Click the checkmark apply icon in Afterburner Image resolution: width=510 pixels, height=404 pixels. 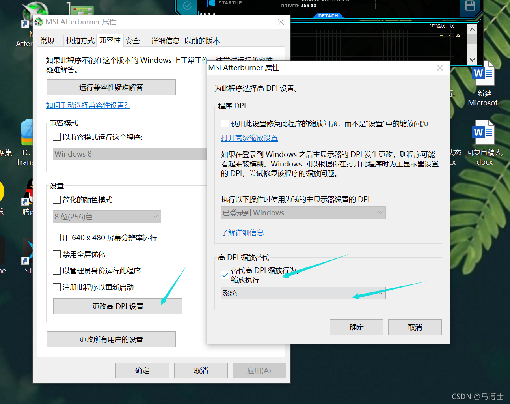[x=188, y=6]
